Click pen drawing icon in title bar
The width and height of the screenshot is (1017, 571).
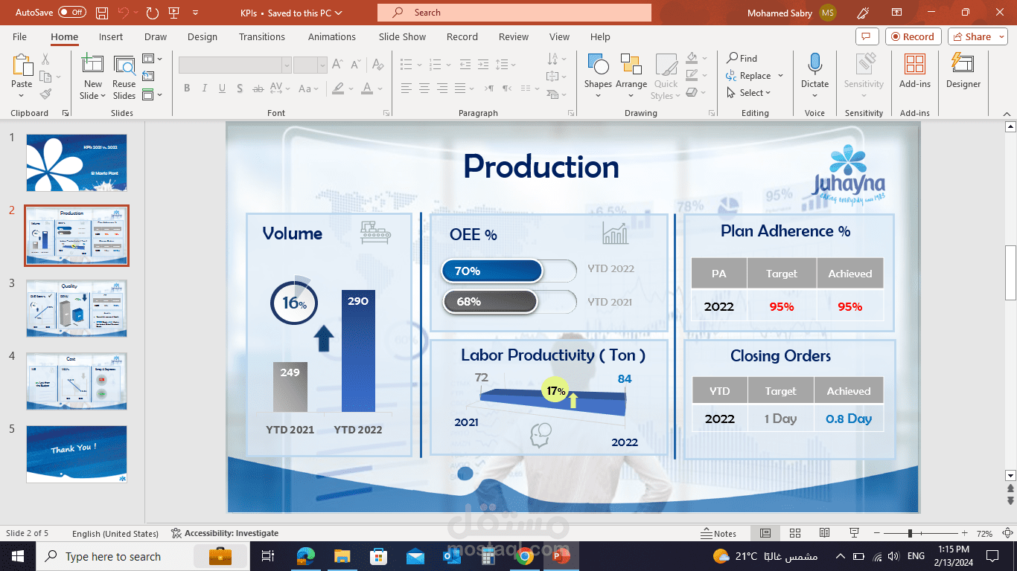click(863, 13)
